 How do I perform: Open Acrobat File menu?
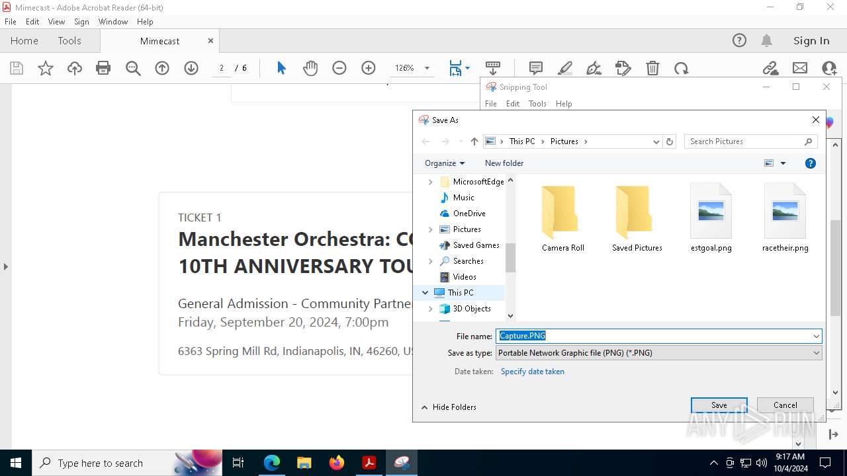tap(11, 22)
